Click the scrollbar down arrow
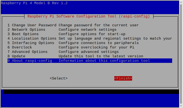 (181, 106)
